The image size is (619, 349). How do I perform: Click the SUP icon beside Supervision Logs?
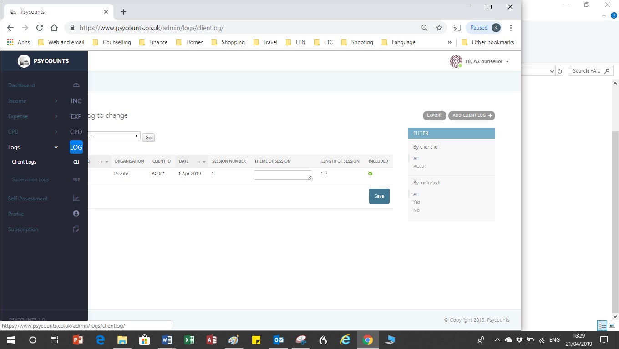(76, 179)
